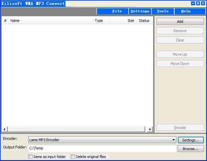Viewport: 207px width, 161px height.
Task: Click the Move Up button
Action: coord(180,54)
